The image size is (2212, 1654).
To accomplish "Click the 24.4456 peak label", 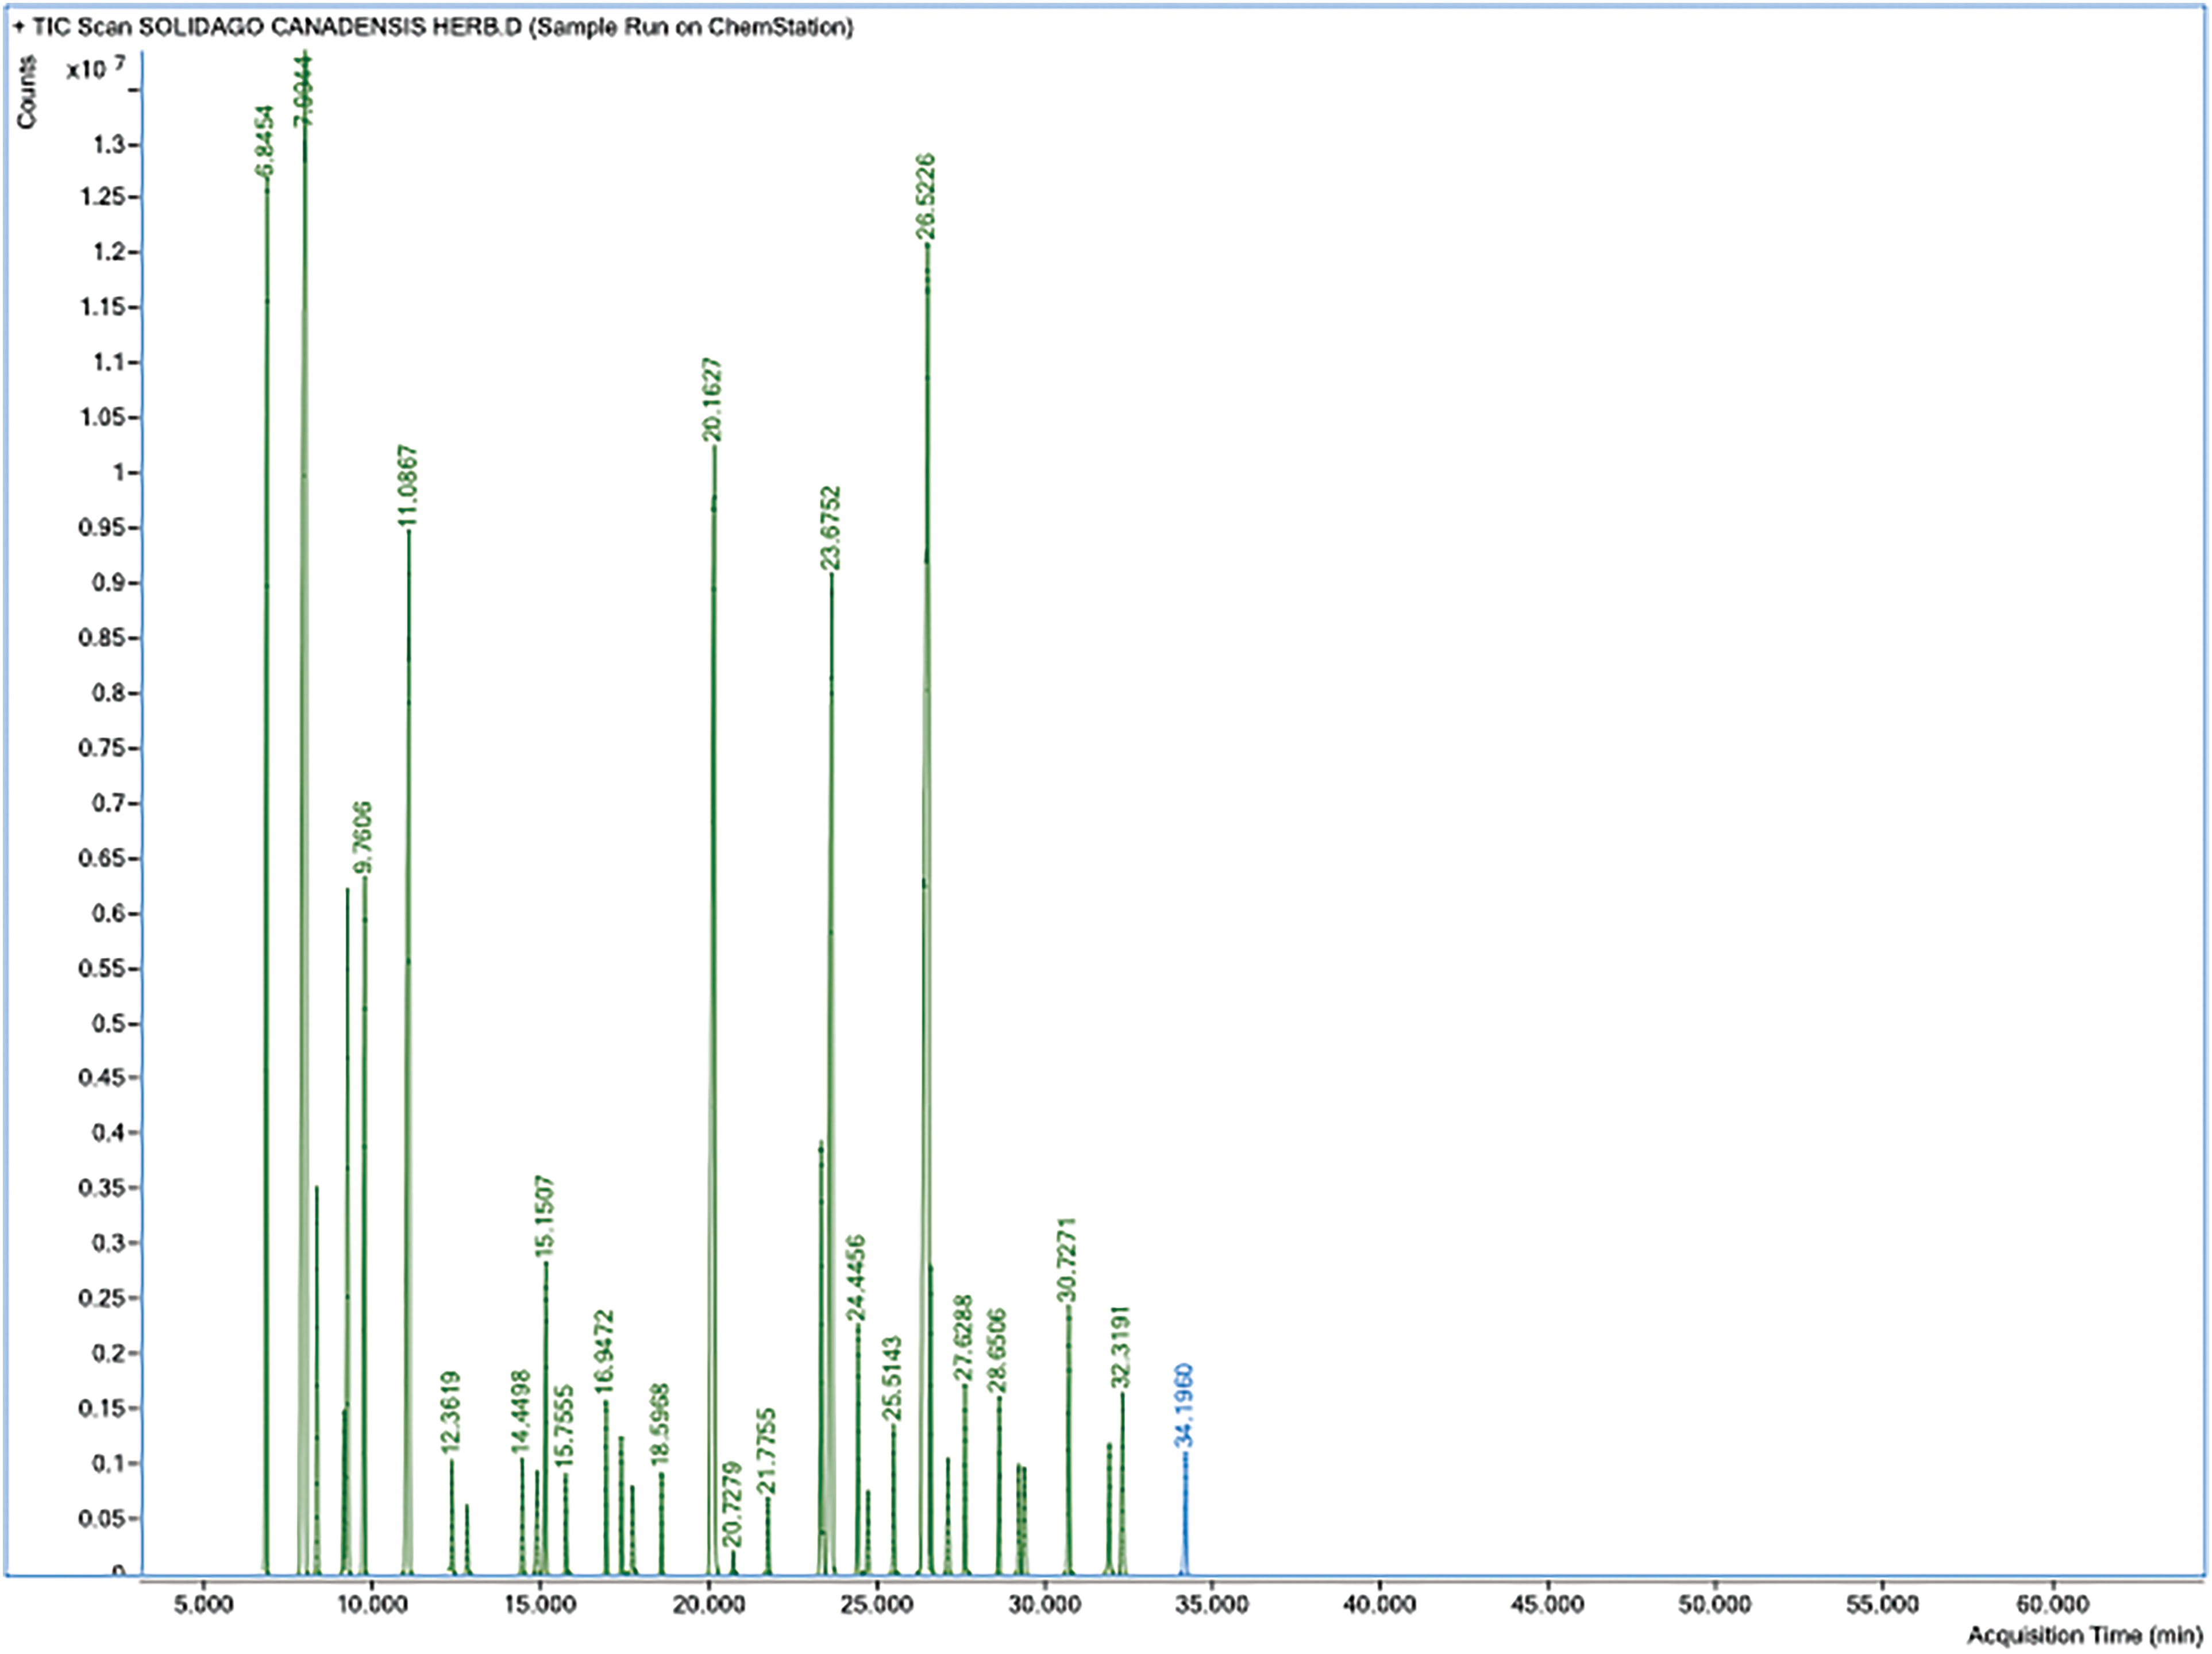I will 857,1279.
